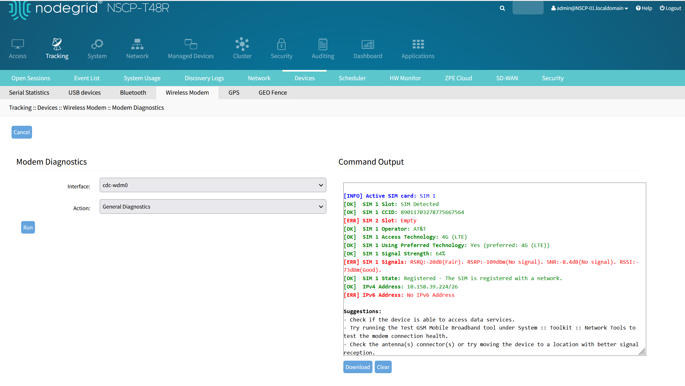The height and width of the screenshot is (386, 685).
Task: Click the 'SIM 1 Operator: AT&T' line
Action: click(385, 229)
